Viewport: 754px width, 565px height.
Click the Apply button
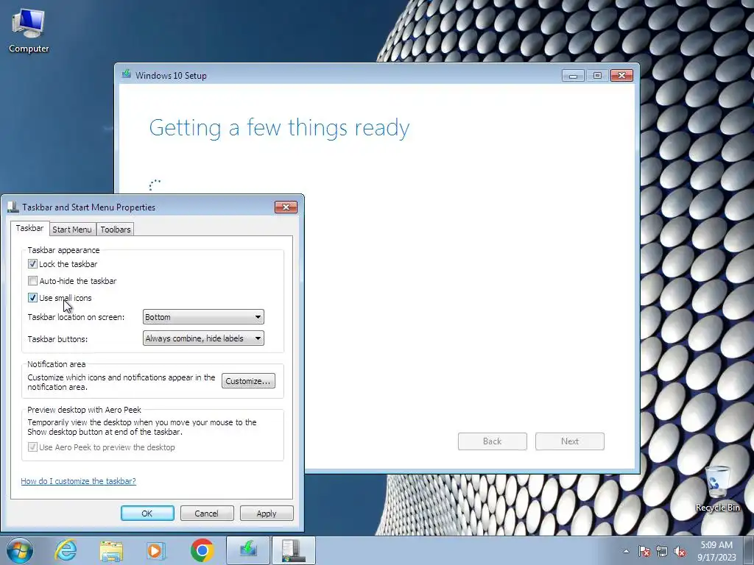tap(267, 513)
